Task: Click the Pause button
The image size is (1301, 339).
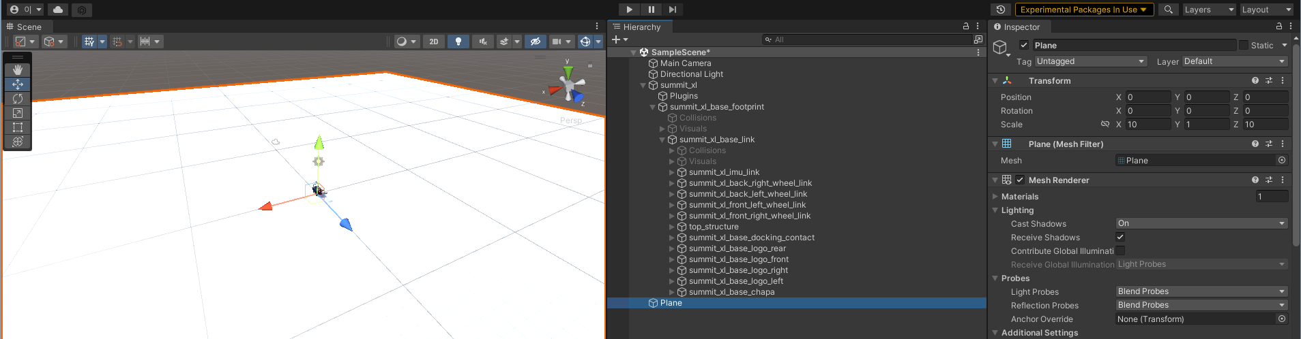Action: 652,10
